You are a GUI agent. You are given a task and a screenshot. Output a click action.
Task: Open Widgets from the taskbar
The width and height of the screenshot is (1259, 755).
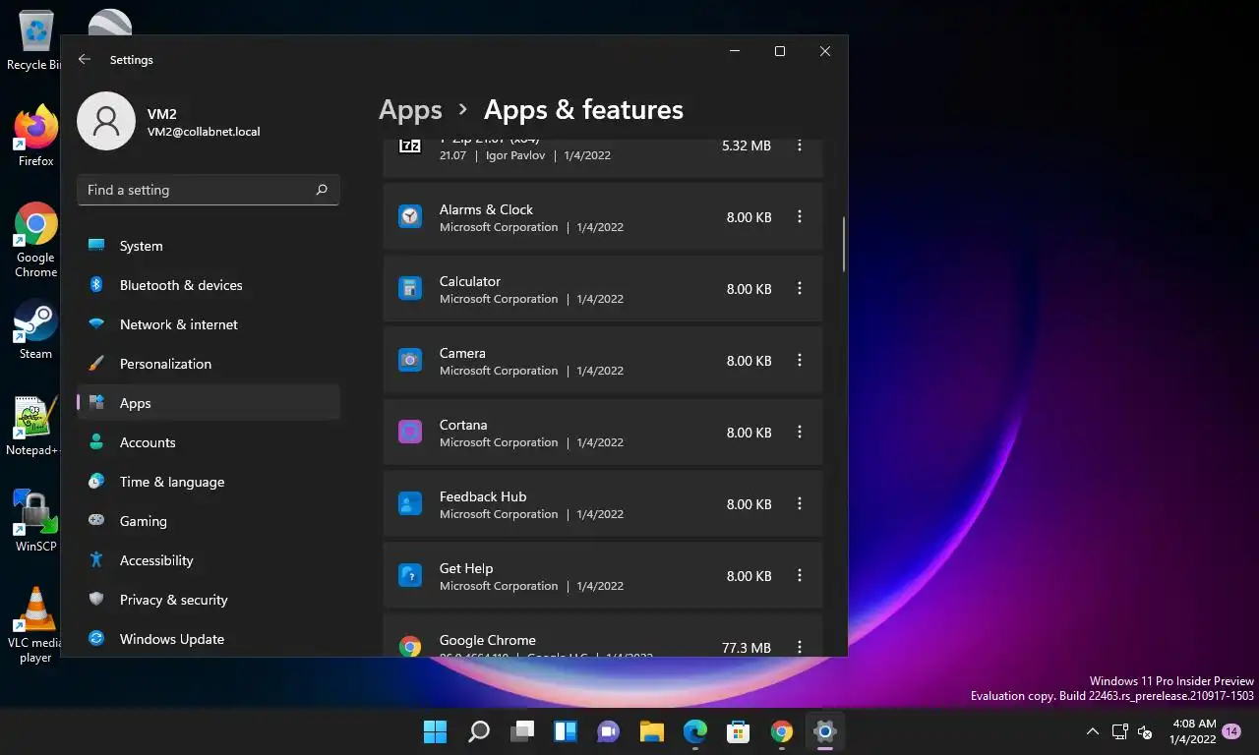566,731
